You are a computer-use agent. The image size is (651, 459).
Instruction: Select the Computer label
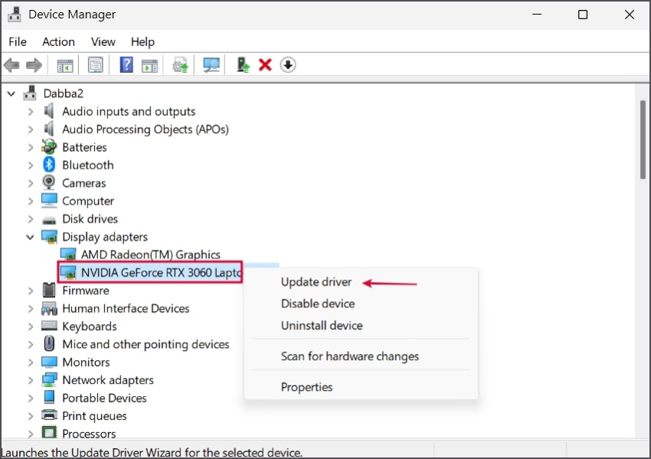tap(88, 201)
